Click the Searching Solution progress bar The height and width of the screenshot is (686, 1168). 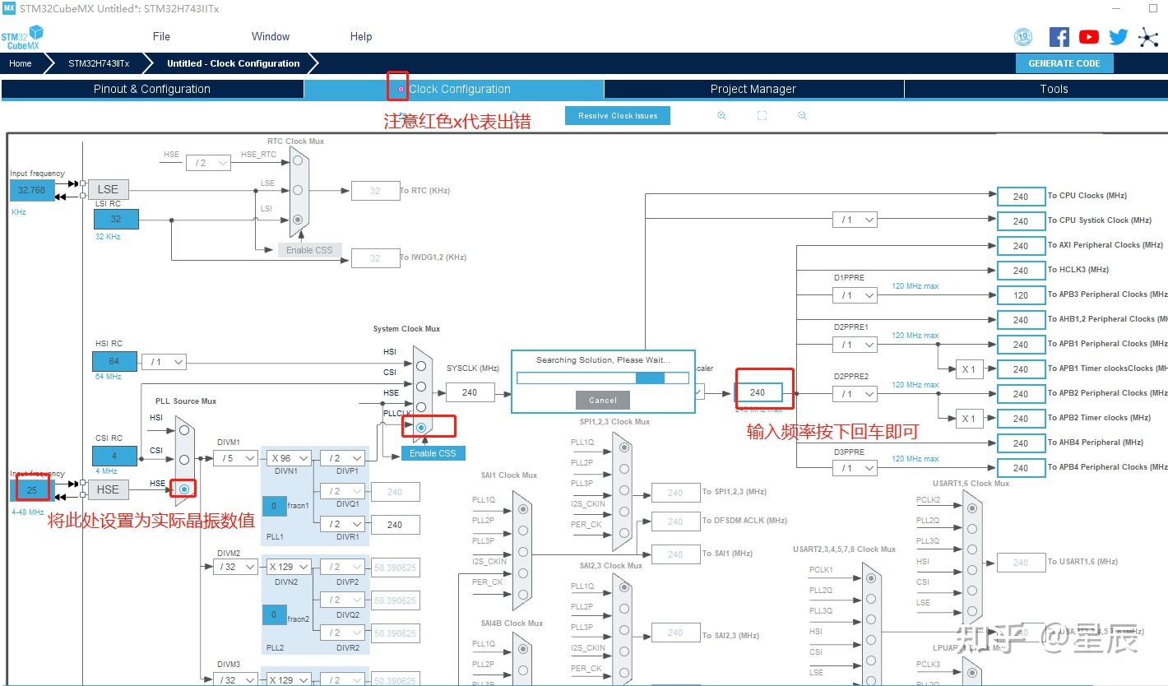(x=603, y=378)
